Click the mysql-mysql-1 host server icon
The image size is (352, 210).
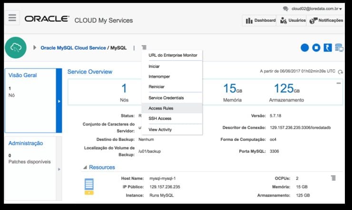[89, 186]
